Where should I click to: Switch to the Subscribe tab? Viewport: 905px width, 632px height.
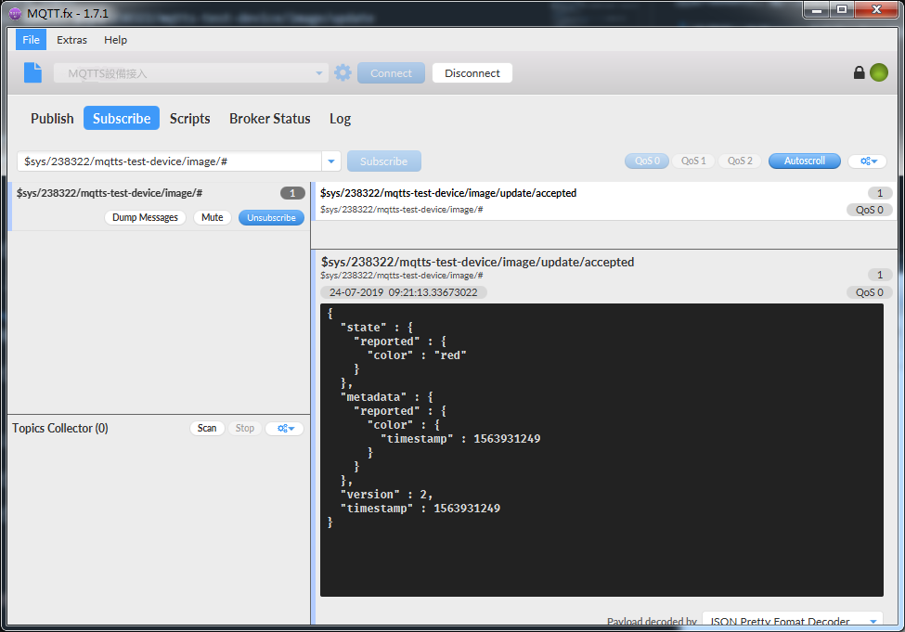coord(122,118)
